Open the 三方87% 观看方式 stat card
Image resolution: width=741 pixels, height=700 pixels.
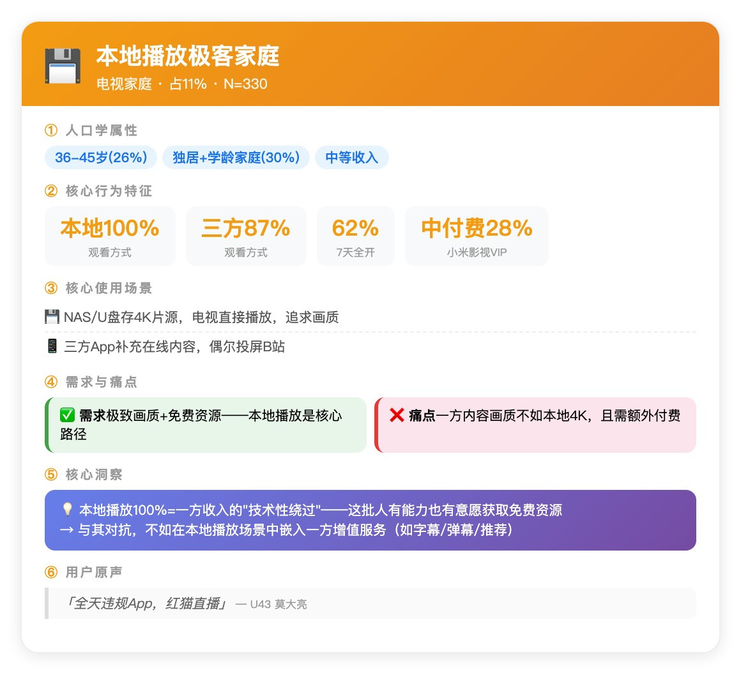point(246,236)
